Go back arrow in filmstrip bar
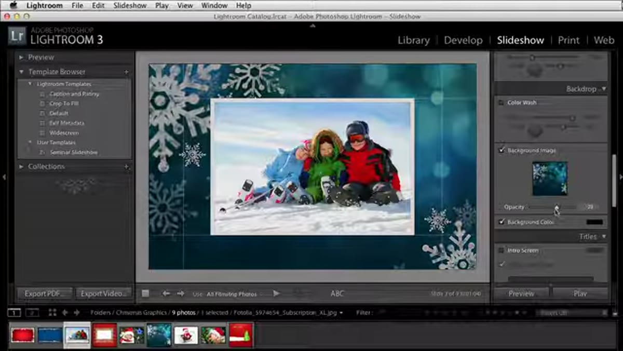Viewport: 623px width, 351px height. click(65, 313)
